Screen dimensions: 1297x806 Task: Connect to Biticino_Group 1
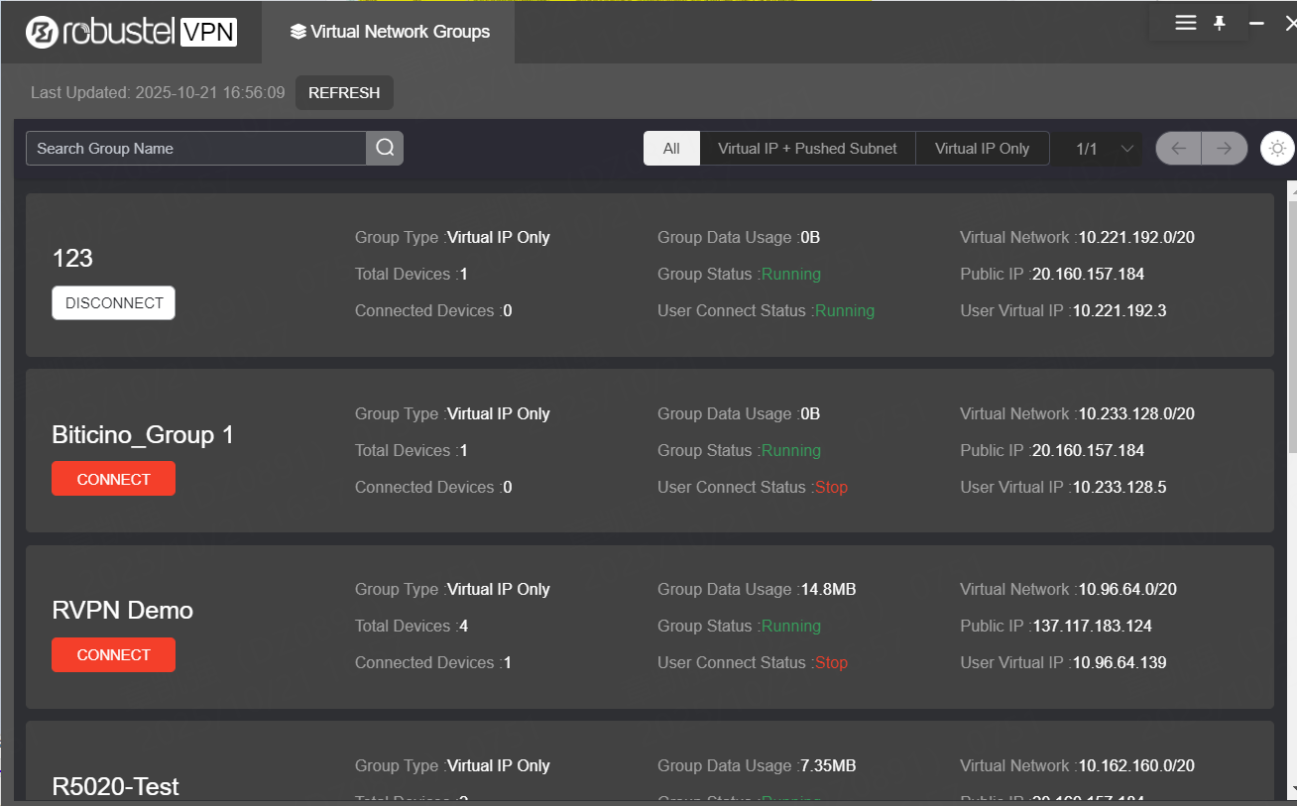click(x=114, y=479)
